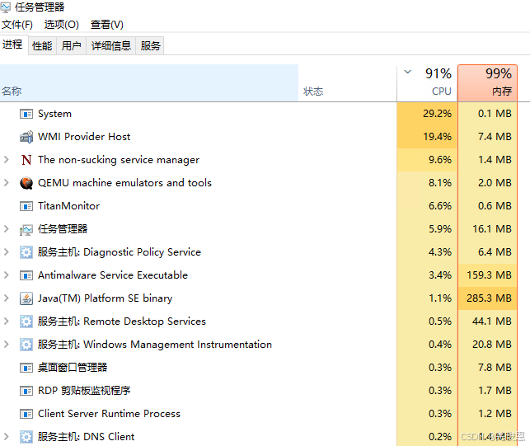530x446 pixels.
Task: Sort by the 91% CPU column header
Action: 427,82
